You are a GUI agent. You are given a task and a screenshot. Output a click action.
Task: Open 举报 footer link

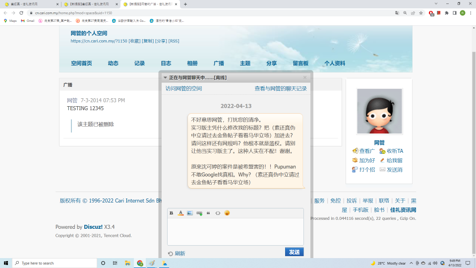click(x=367, y=201)
